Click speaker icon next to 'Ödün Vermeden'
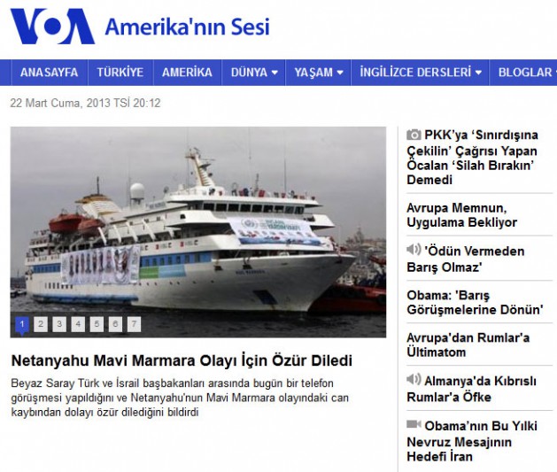The image size is (557, 472). [x=414, y=250]
